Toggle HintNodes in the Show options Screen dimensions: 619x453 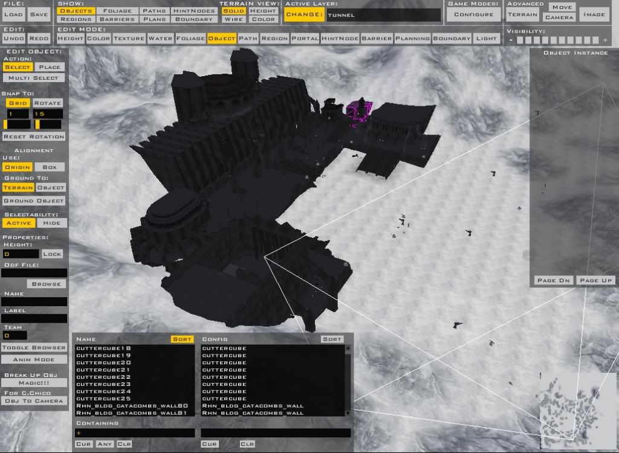[x=194, y=11]
